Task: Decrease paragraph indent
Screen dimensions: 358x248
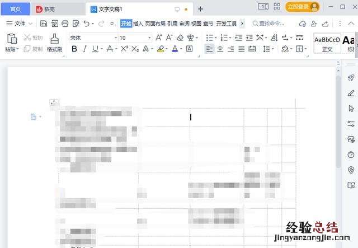Action: pos(239,38)
